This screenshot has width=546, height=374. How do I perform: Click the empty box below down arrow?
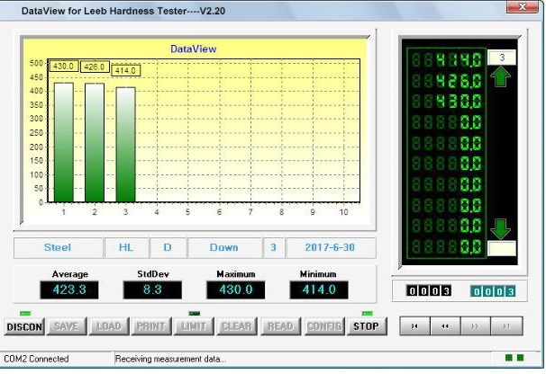pos(500,248)
